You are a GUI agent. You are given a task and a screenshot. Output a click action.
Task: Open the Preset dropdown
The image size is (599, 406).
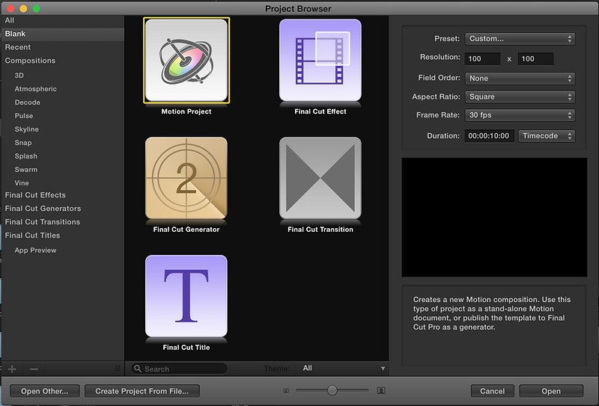tap(520, 39)
